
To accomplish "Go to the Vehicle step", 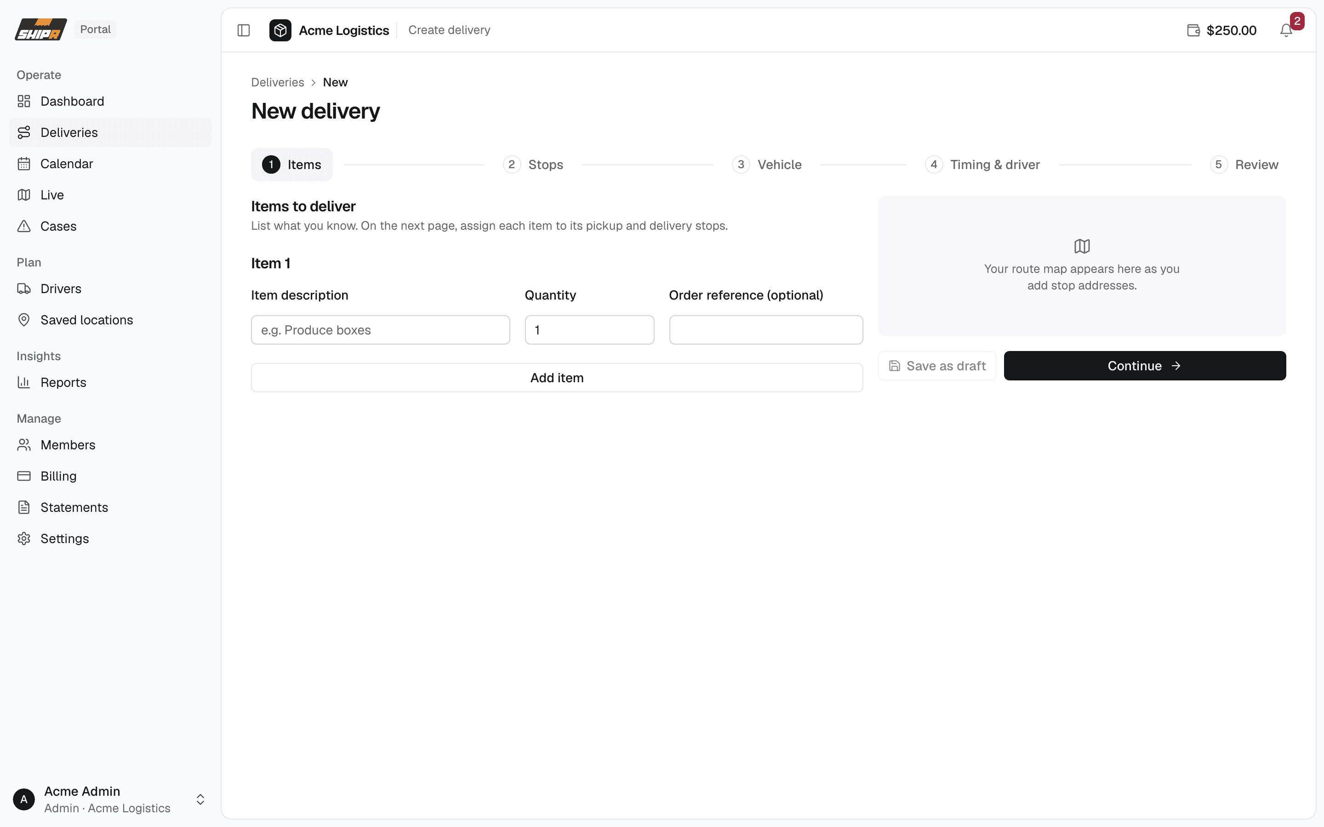I will click(767, 164).
